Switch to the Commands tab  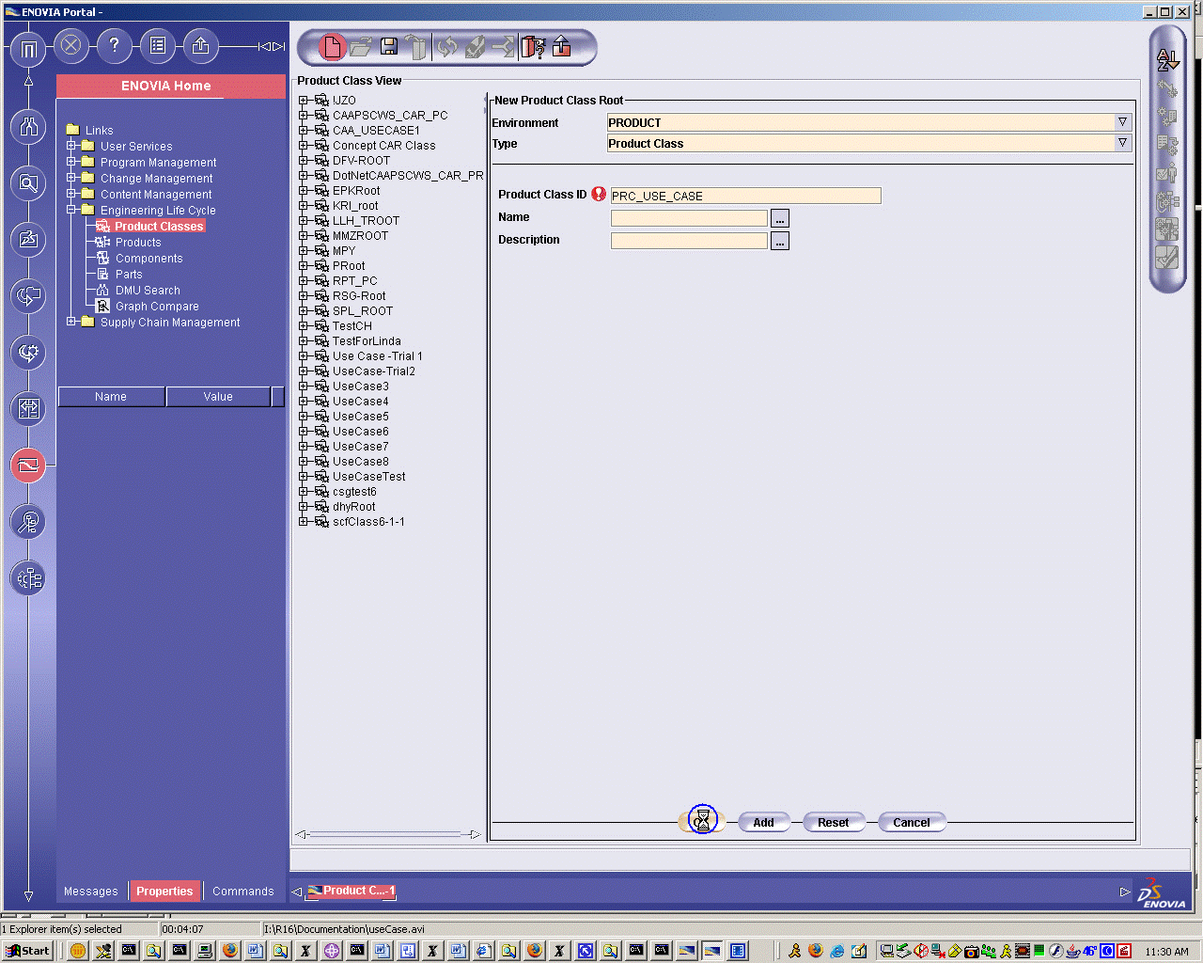click(243, 892)
